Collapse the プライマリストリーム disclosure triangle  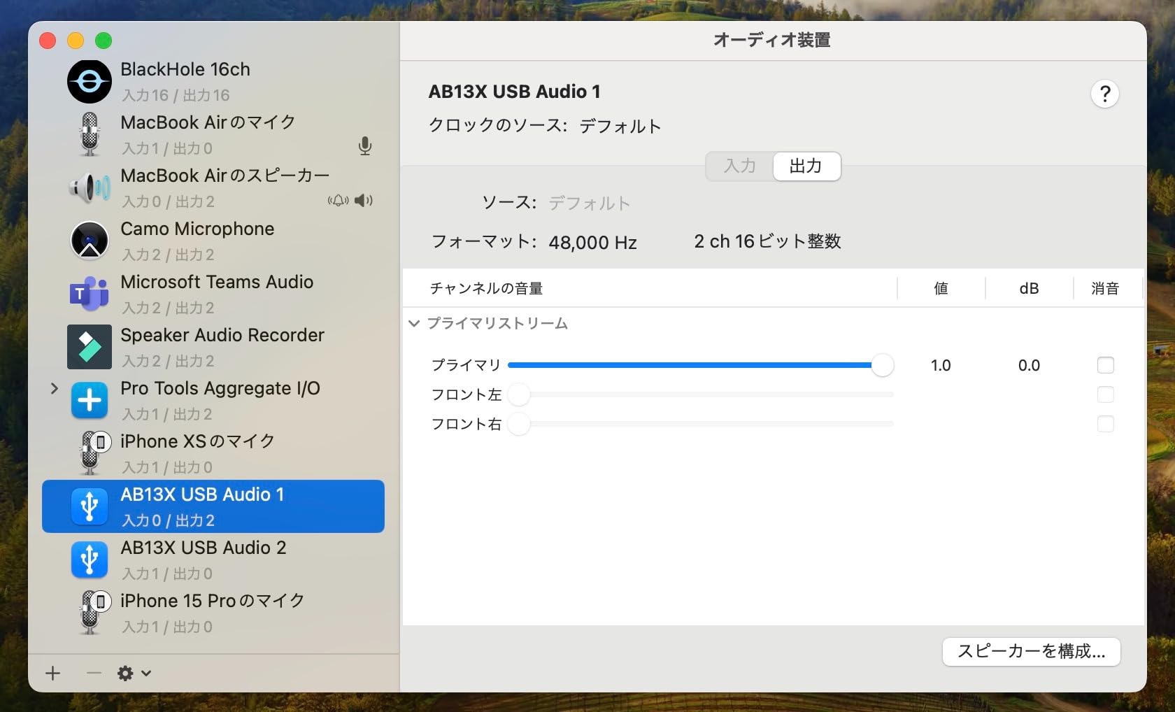pos(413,324)
